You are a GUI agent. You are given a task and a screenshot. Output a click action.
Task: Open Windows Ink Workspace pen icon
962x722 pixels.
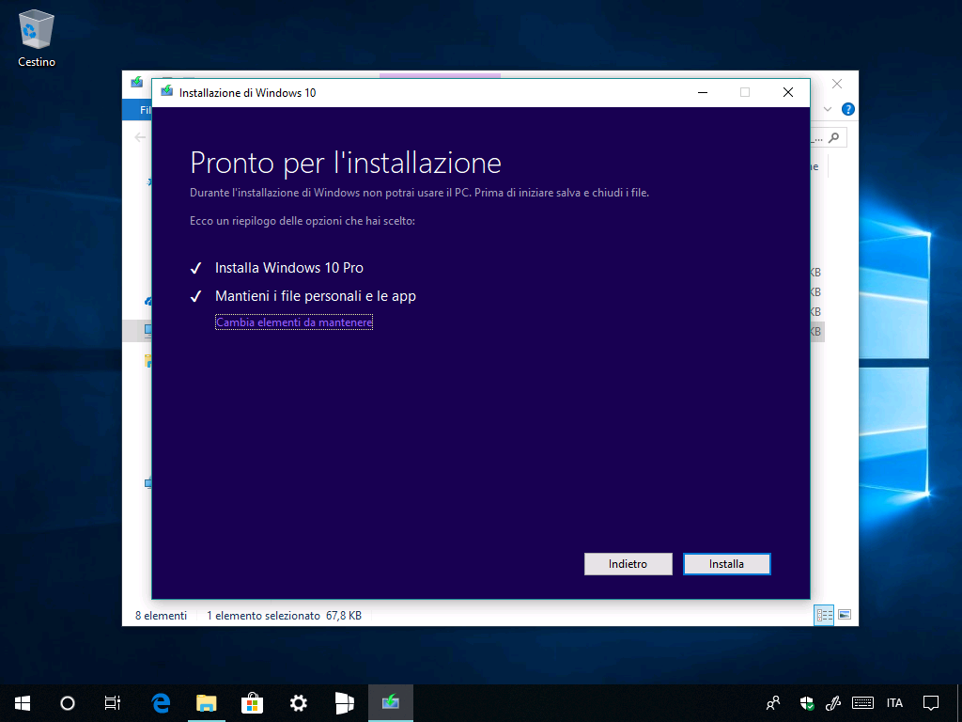832,703
